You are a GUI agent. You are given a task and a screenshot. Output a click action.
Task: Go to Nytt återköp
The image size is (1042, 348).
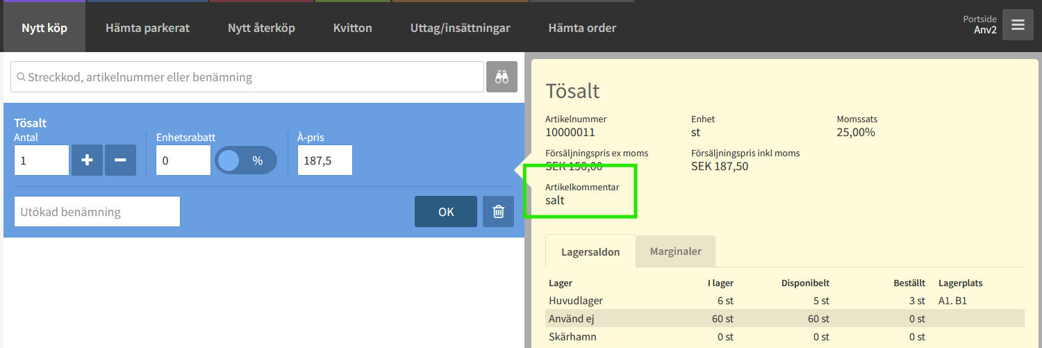261,28
